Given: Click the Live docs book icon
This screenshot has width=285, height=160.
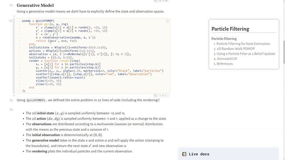Looking at the screenshot, I should (184, 154).
